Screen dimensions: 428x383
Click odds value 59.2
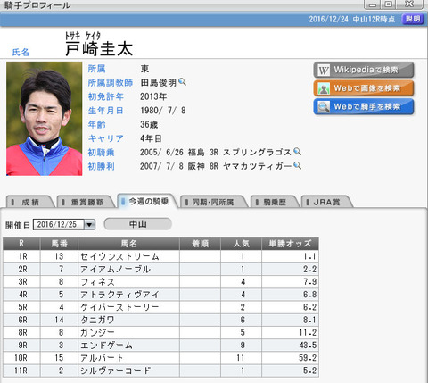[x=308, y=357]
